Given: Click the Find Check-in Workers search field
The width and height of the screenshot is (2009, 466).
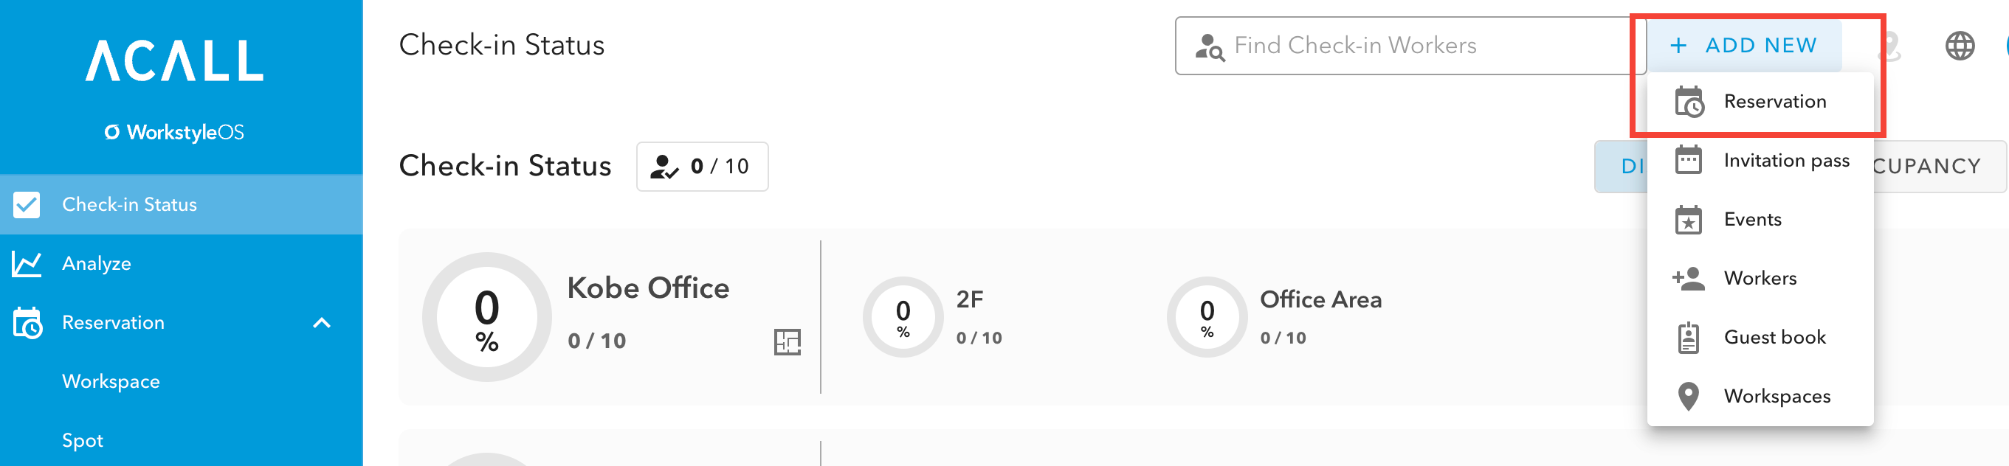Looking at the screenshot, I should point(1410,46).
